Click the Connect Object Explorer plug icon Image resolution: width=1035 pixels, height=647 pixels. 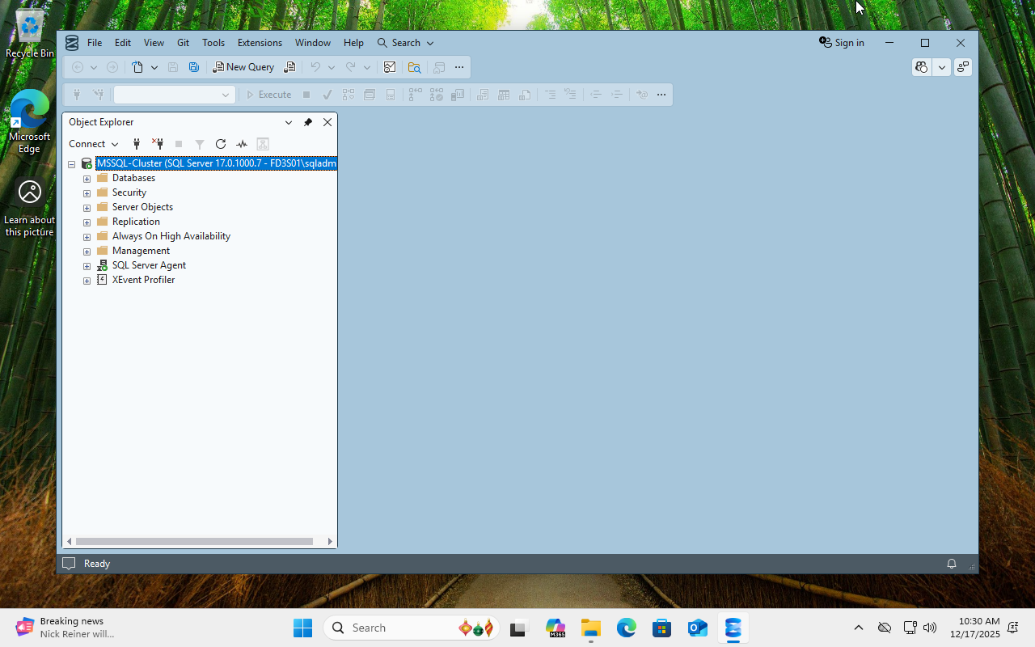137,144
